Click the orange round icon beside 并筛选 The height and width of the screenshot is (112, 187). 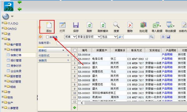tap(41, 37)
